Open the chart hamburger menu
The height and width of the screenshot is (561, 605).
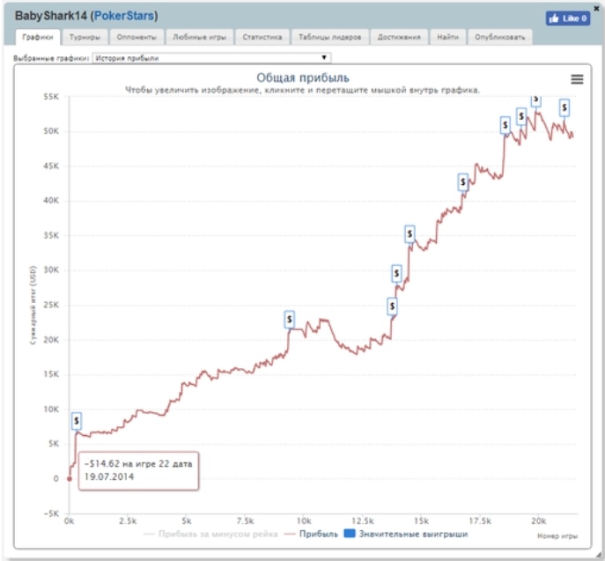577,79
